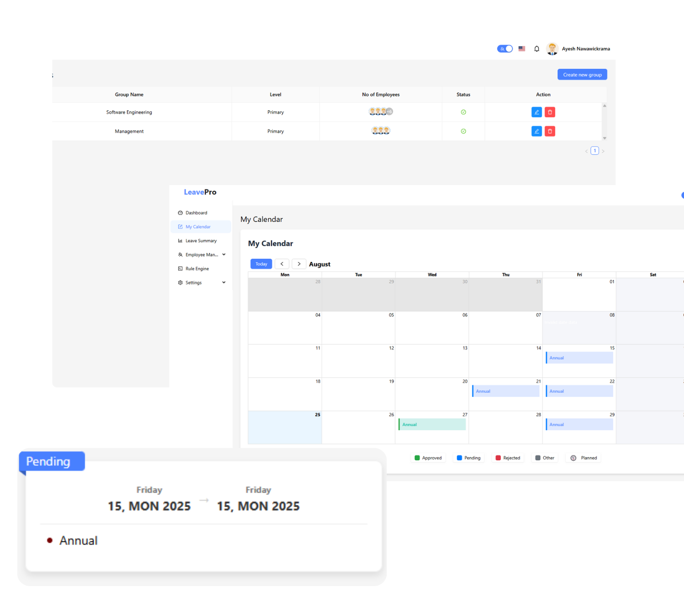Toggle the Rejected legend filter
Image resolution: width=684 pixels, height=597 pixels.
click(x=508, y=458)
